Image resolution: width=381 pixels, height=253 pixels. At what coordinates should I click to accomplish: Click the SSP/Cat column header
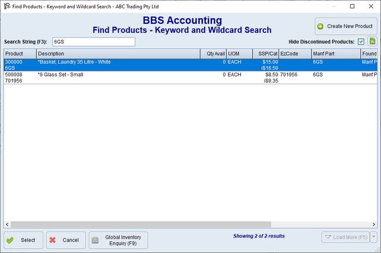[x=266, y=54]
